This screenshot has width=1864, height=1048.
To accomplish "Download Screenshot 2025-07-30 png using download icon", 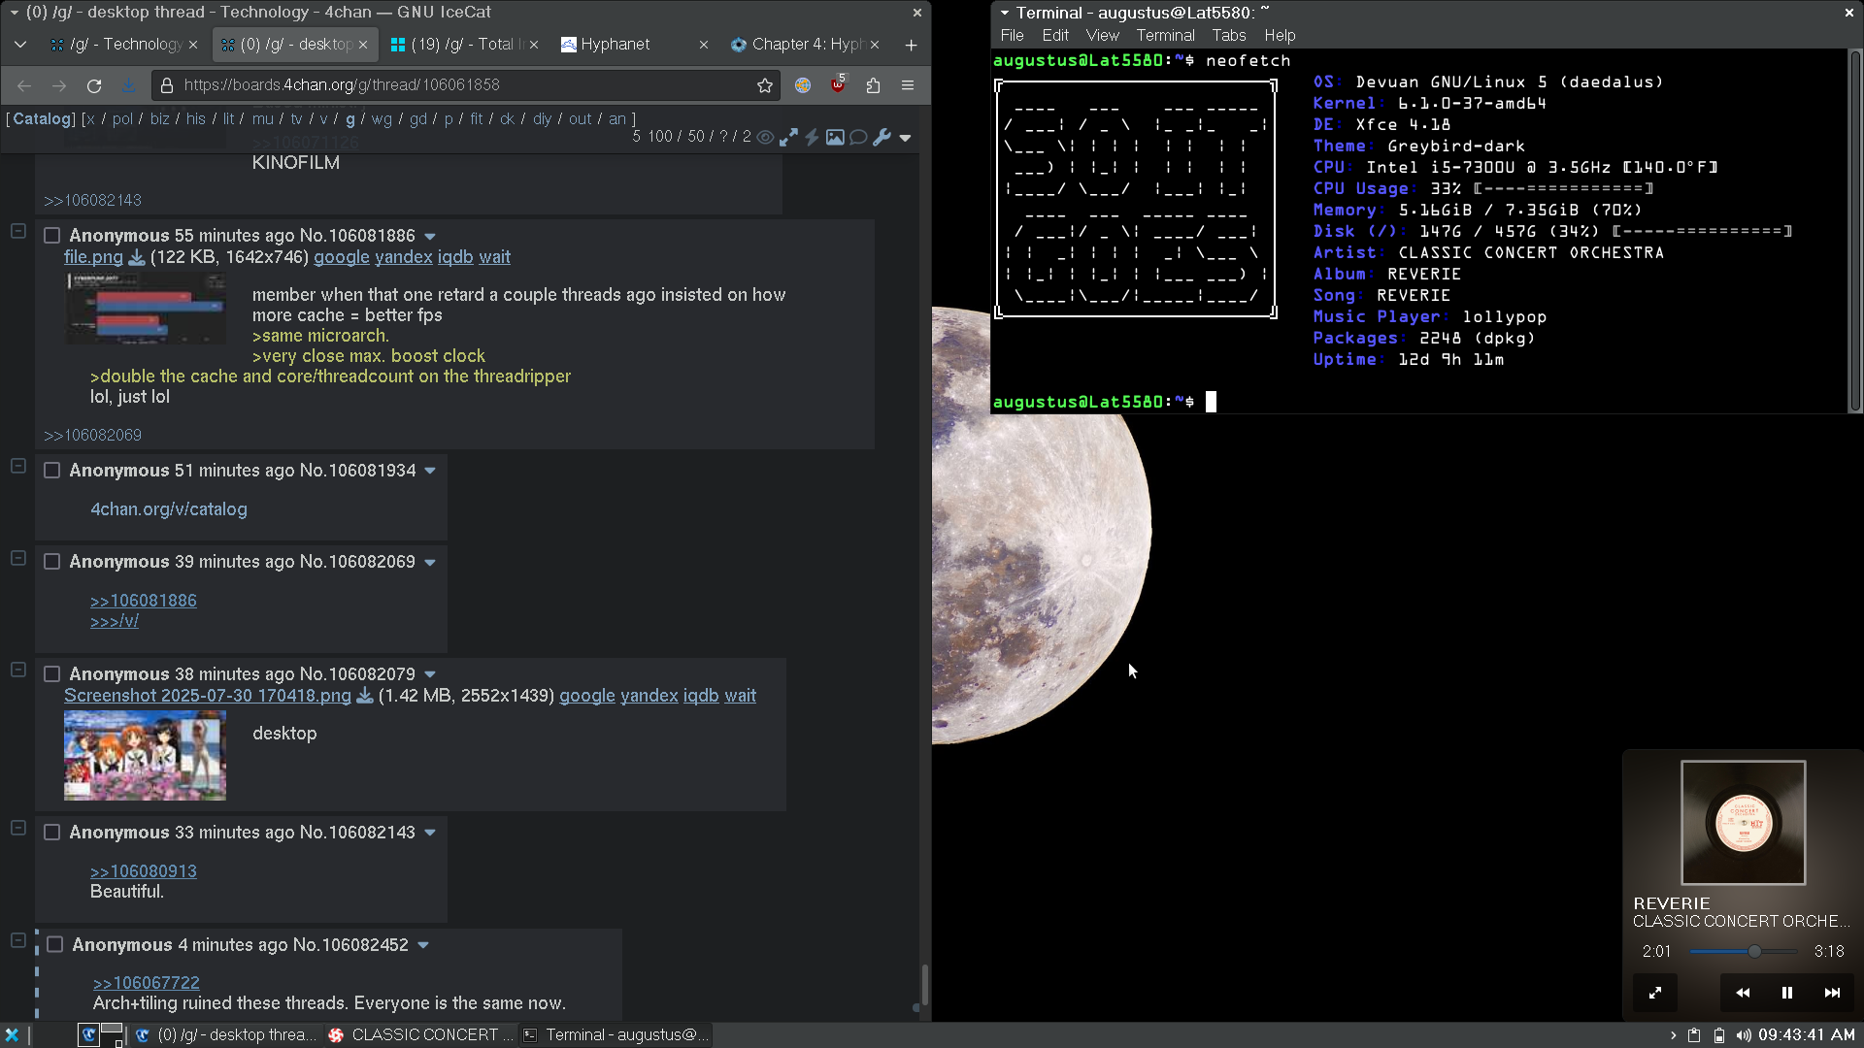I will [x=365, y=696].
